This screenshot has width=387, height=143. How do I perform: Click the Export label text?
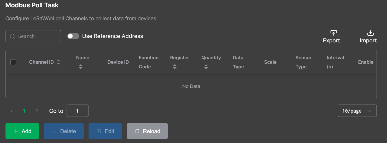(x=331, y=41)
